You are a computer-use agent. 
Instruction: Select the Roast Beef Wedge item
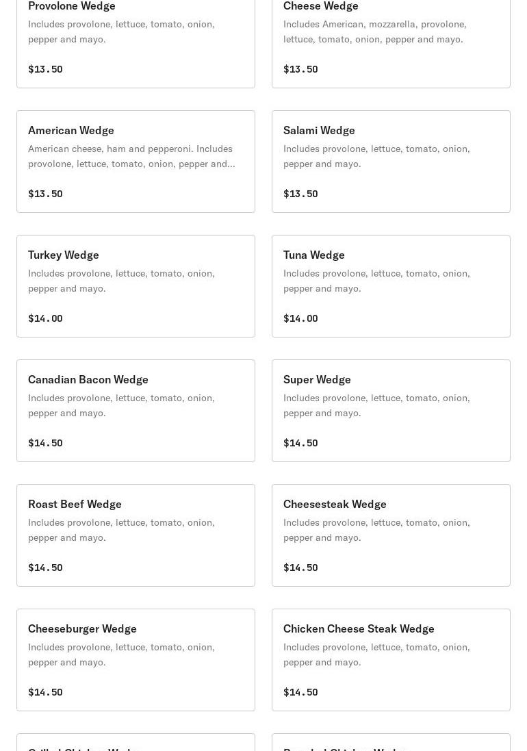[x=136, y=535]
